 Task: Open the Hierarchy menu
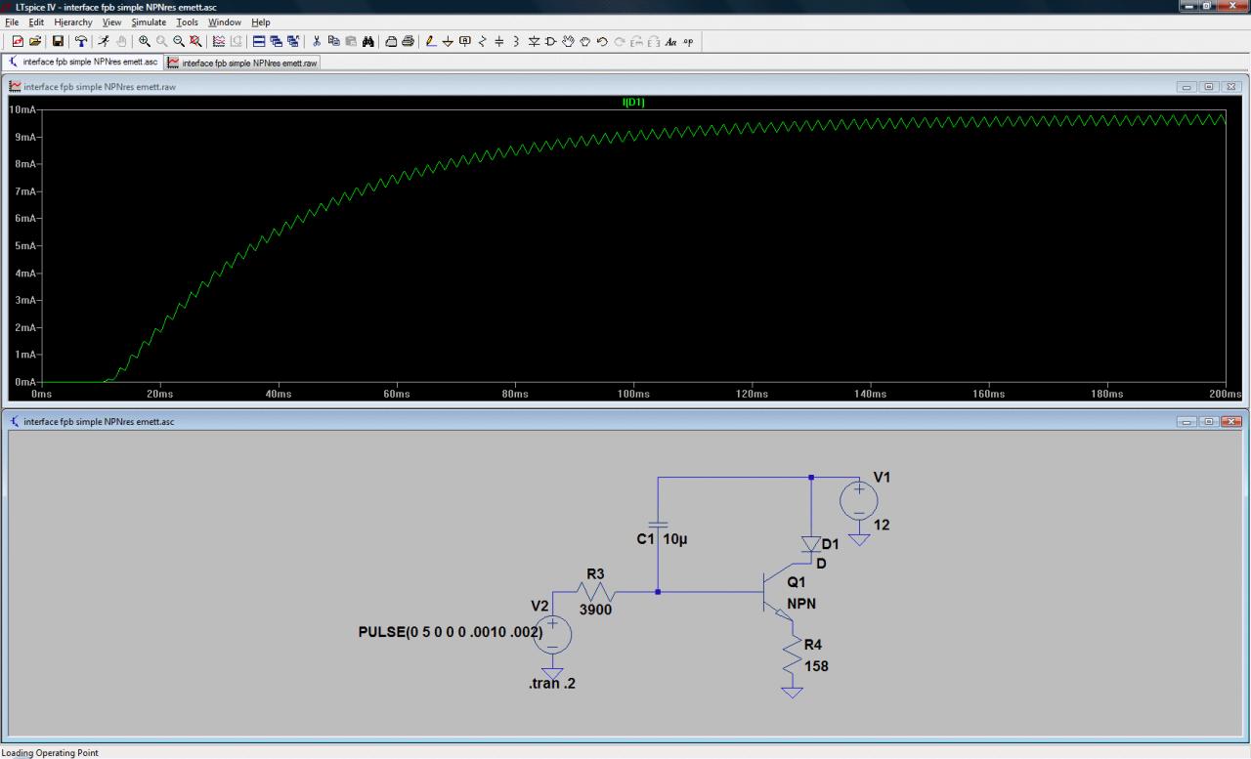click(x=73, y=21)
